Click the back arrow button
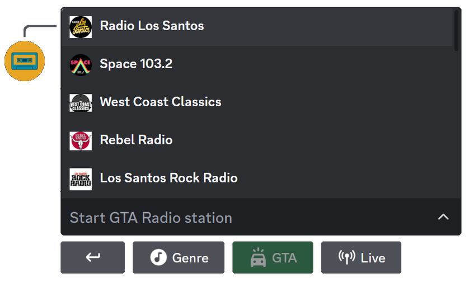 93,257
